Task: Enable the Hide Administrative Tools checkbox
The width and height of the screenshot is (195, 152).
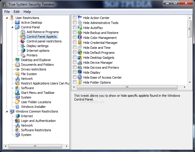Action: click(x=75, y=22)
